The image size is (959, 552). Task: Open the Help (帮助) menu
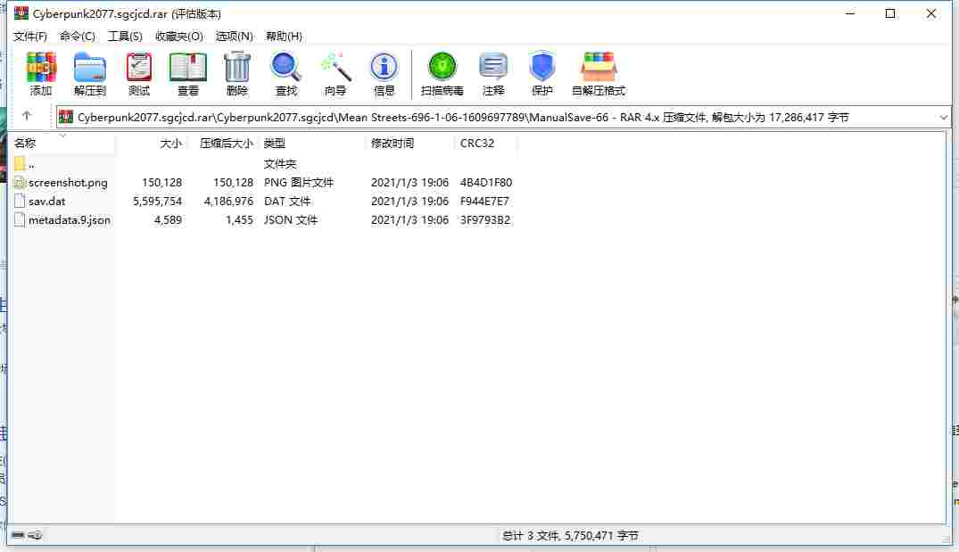tap(284, 36)
